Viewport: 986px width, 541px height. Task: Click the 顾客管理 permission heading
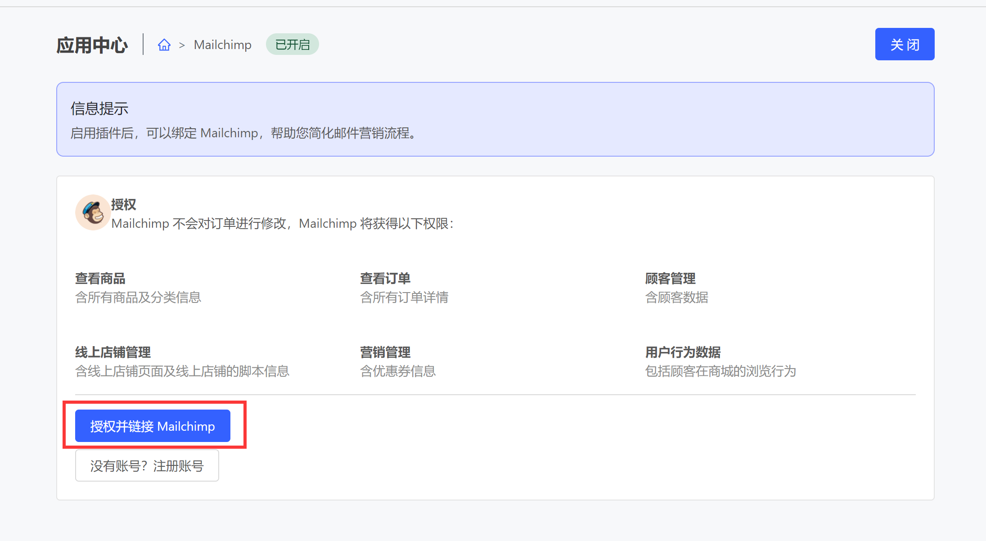(x=670, y=279)
